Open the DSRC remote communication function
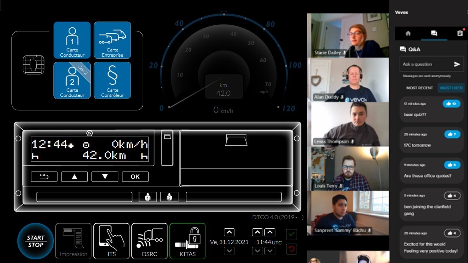The height and width of the screenshot is (263, 468). point(150,241)
